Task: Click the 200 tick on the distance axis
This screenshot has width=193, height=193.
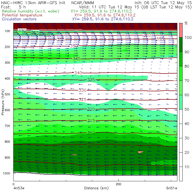Action: coord(118,184)
